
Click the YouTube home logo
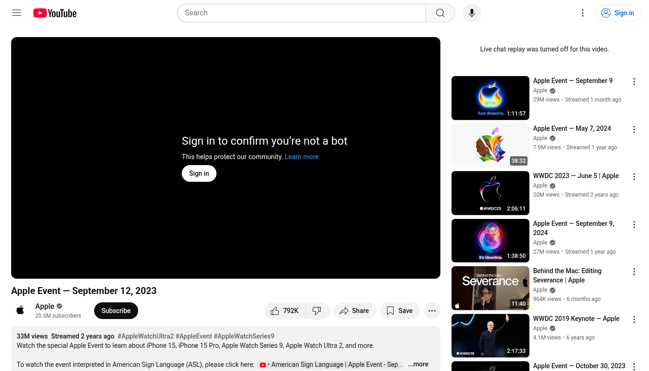(x=55, y=13)
